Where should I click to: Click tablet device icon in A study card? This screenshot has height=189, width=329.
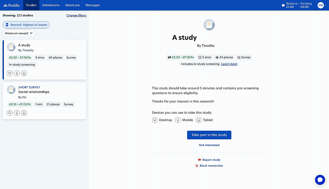(x=24, y=73)
